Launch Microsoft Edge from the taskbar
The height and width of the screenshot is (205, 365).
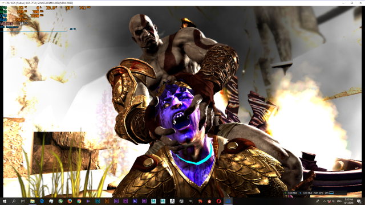coord(42,201)
